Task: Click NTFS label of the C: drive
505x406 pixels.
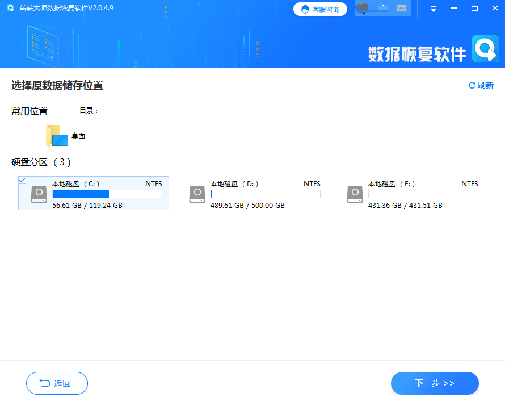Action: point(154,183)
